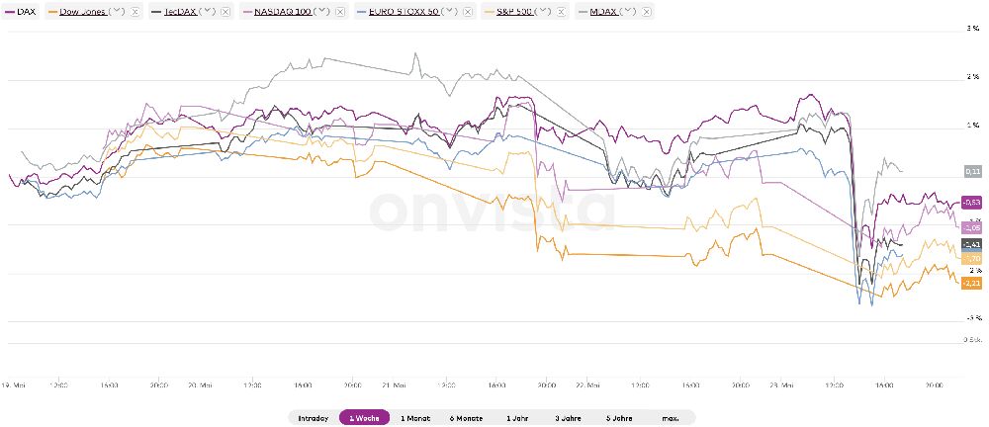Choose the 5 Jahre time range
989x427 pixels.
pyautogui.click(x=620, y=418)
